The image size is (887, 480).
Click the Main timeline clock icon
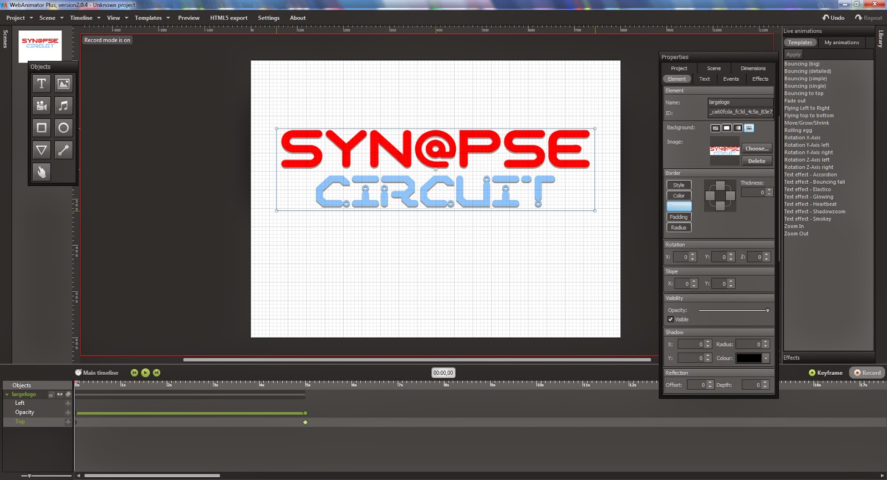point(78,373)
